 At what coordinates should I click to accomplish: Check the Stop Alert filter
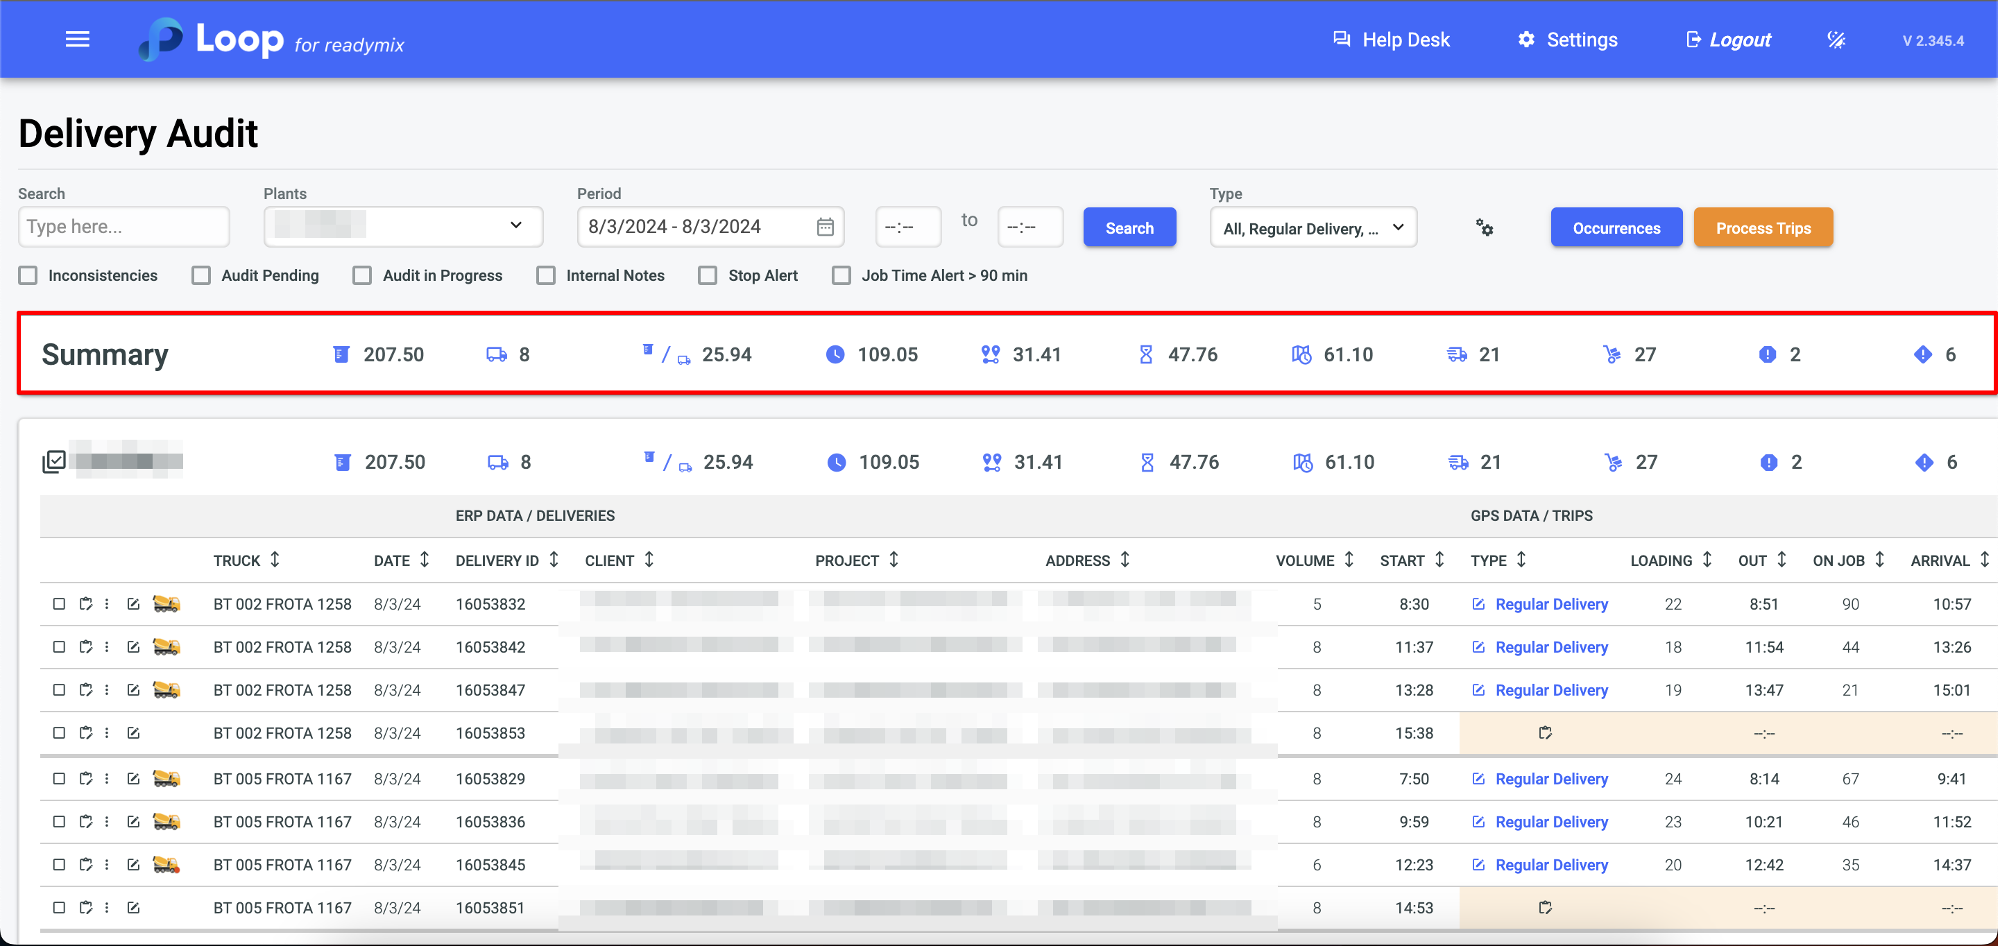[708, 275]
